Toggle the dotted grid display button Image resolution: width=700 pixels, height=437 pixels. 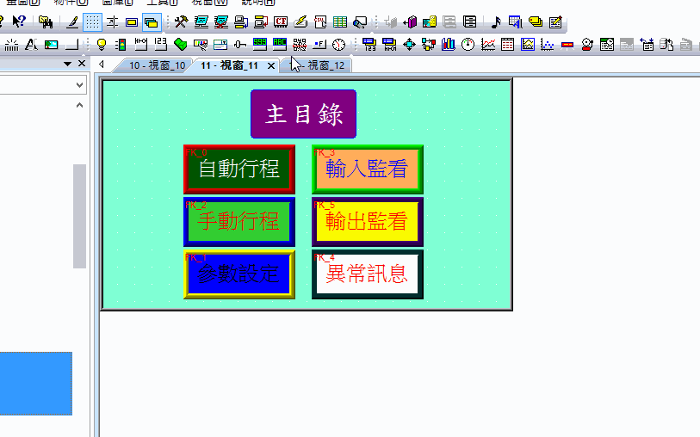[93, 22]
